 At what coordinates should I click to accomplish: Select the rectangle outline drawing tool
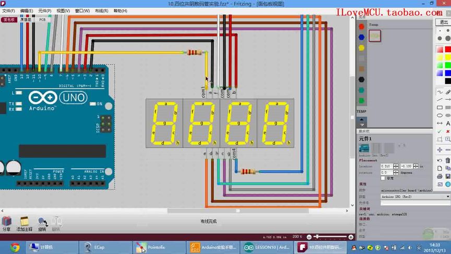(x=440, y=108)
